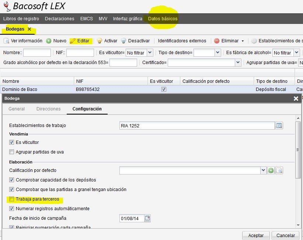The height and width of the screenshot is (240, 303).
Task: Select the Dominio de Baco row
Action: point(151,89)
